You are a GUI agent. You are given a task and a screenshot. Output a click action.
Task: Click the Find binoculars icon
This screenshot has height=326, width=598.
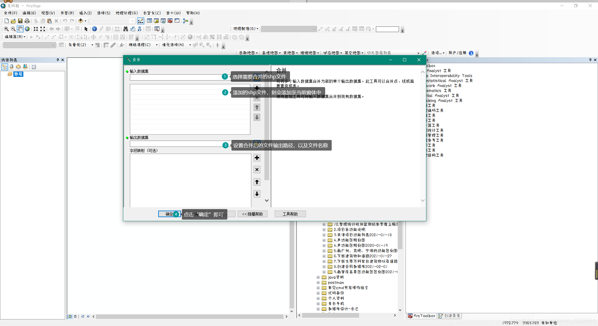(126, 29)
